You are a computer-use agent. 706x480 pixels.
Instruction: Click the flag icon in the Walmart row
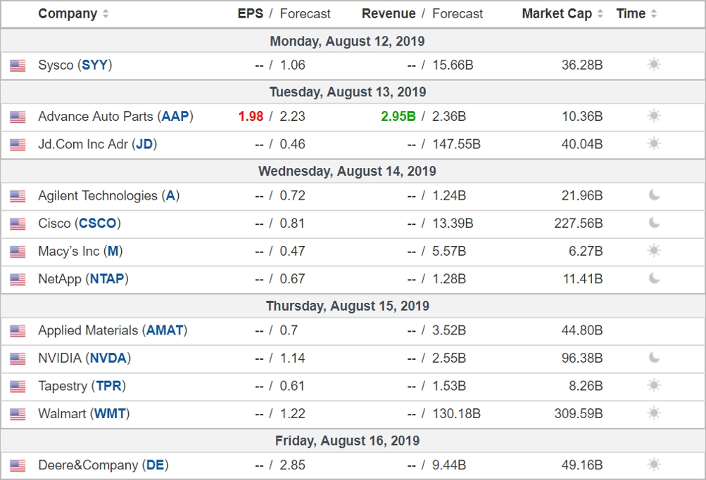click(x=18, y=415)
